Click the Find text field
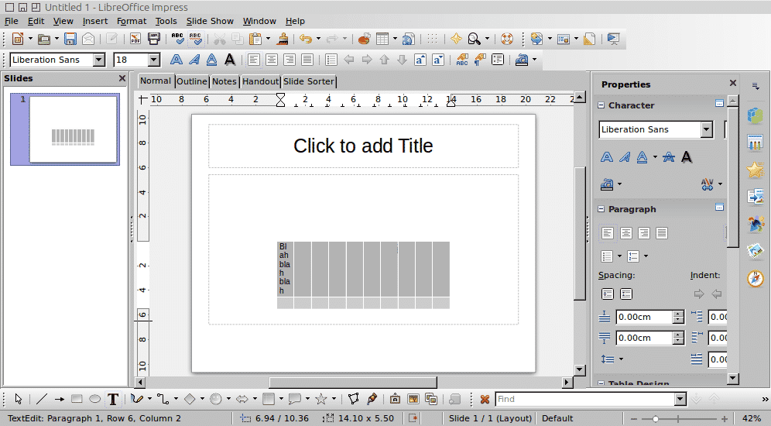This screenshot has width=771, height=426. pos(585,400)
